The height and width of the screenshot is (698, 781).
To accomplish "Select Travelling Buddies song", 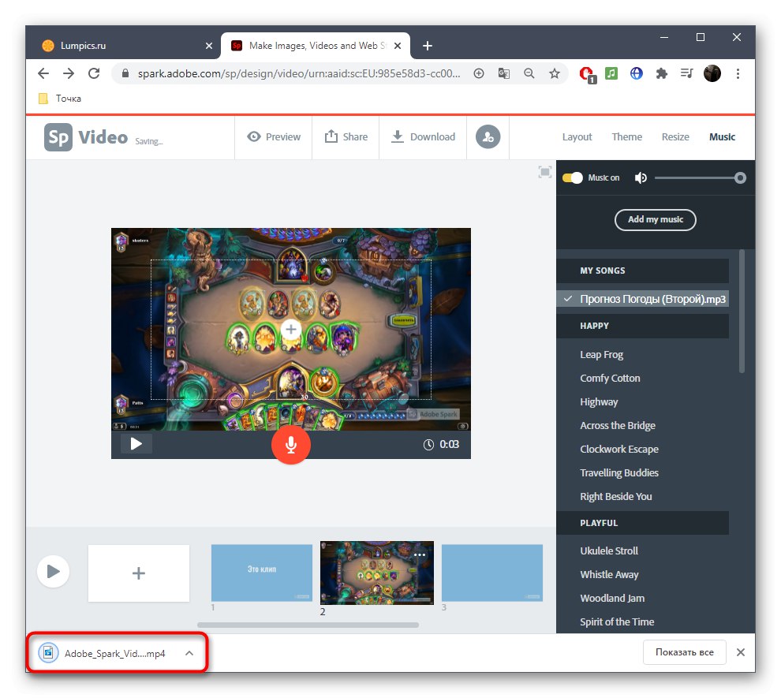I will point(619,472).
